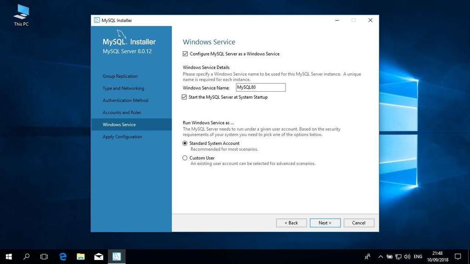The image size is (470, 264).
Task: Open This PC desktop icon
Action: 21,15
